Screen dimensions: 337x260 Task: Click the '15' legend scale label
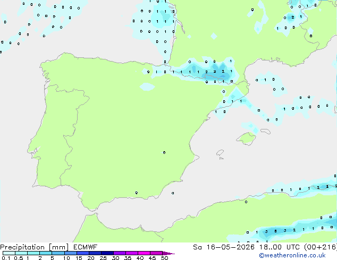[x=79, y=258]
